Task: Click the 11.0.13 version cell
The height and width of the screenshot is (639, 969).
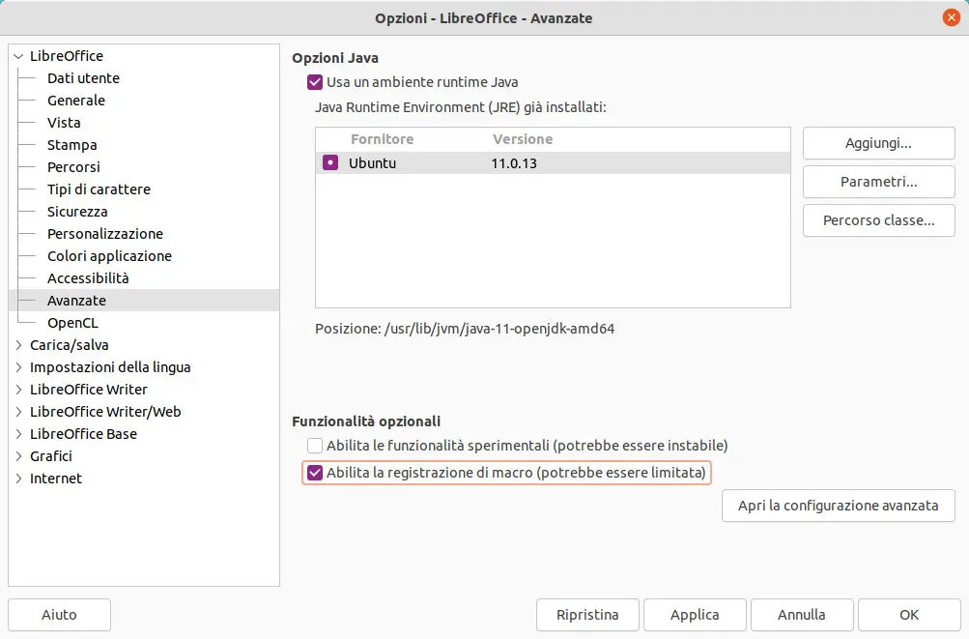Action: [x=514, y=163]
